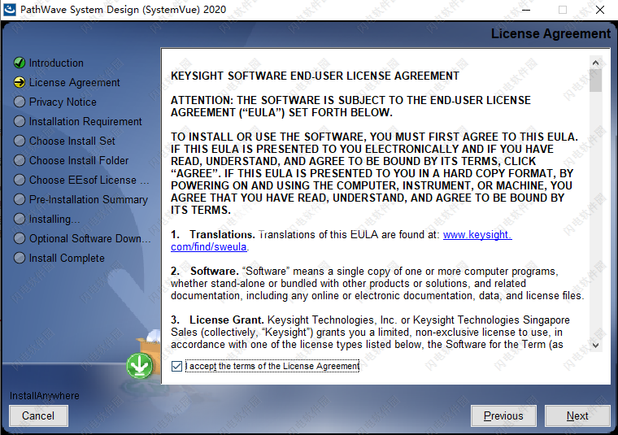The height and width of the screenshot is (435, 618).
Task: Click the '3. License Grant.' heading text
Action: (x=217, y=320)
